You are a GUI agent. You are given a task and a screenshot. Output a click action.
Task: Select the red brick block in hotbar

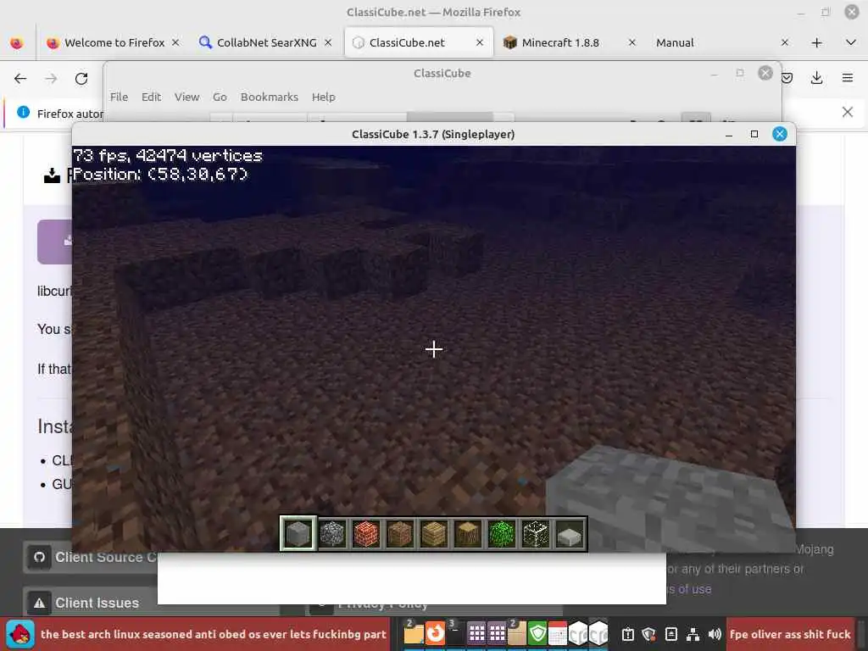click(x=366, y=534)
